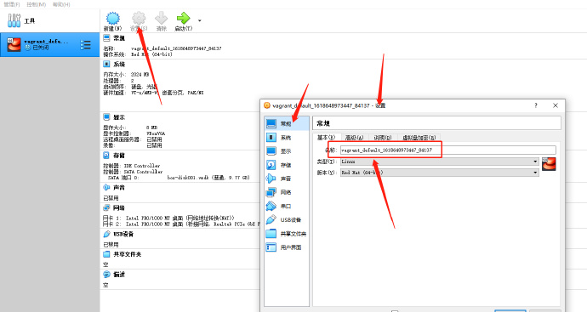The image size is (587, 312).
Task: Click the 硬件加速 hardware acceleration detail line
Action: [x=153, y=93]
